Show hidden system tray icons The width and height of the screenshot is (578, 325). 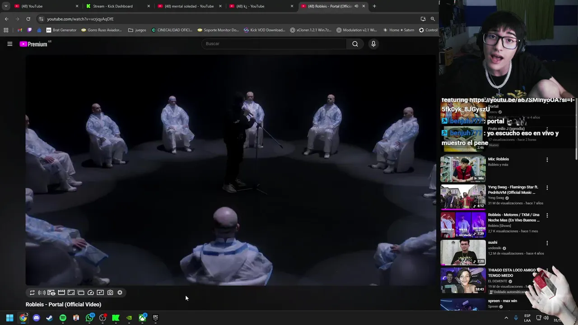tap(506, 318)
